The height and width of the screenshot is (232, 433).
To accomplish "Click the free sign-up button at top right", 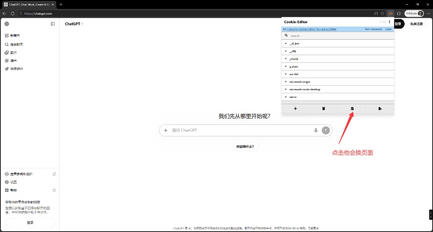I will (x=417, y=24).
